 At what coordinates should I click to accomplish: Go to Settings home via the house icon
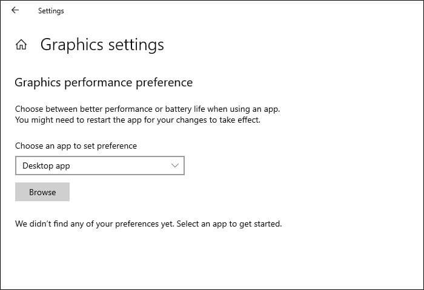[x=21, y=45]
